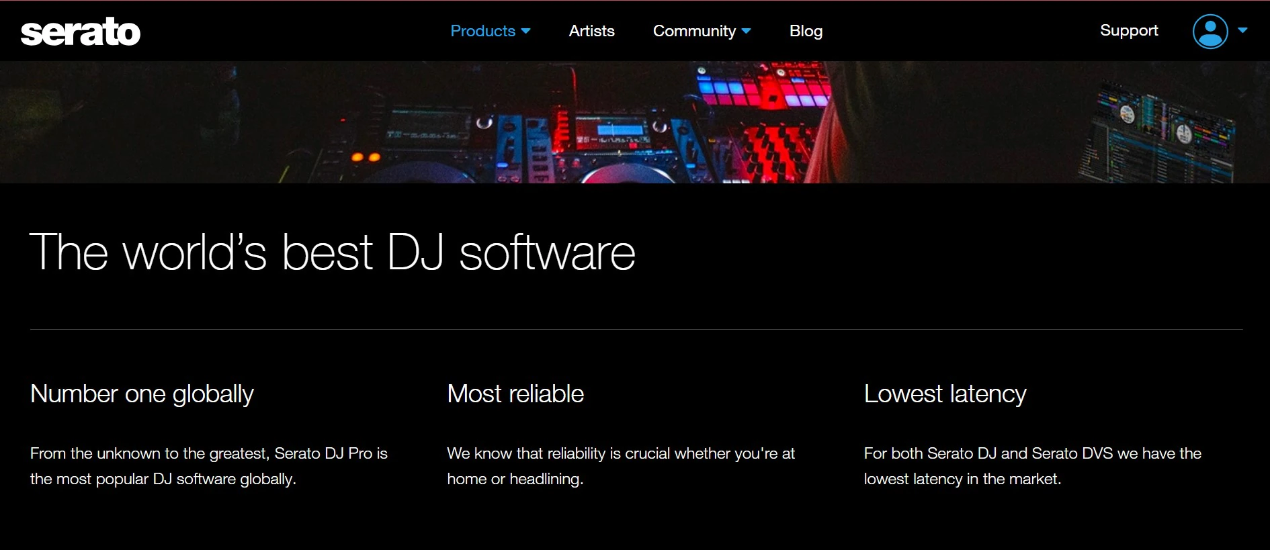Expand the account dropdown arrow beside avatar
This screenshot has height=550, width=1270.
coord(1242,30)
